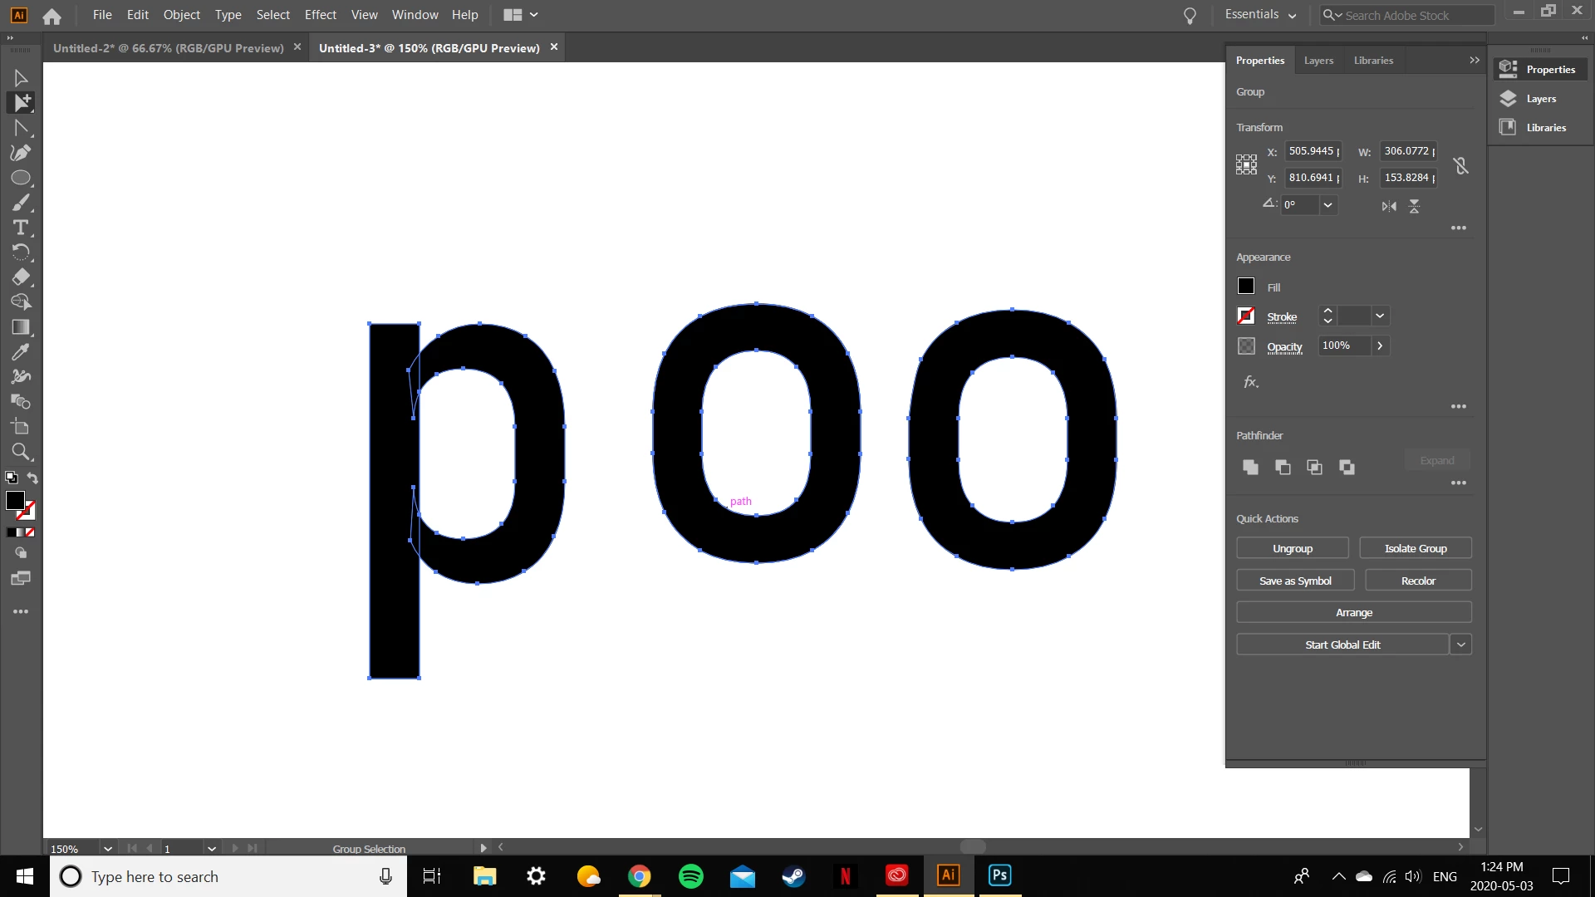1595x897 pixels.
Task: Click the Ungroup button
Action: [1292, 548]
